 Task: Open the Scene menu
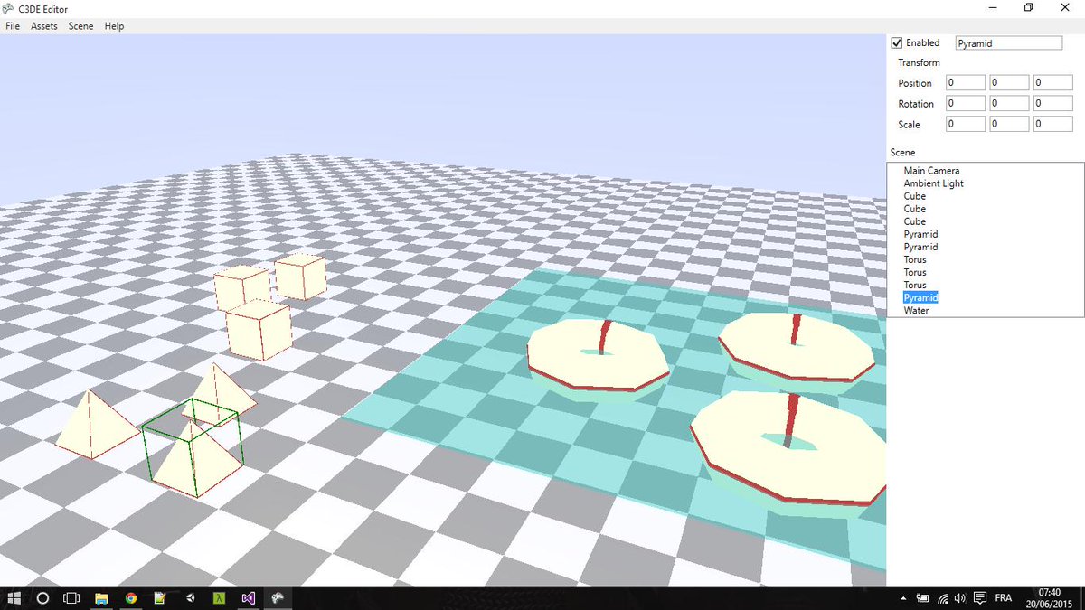point(80,26)
